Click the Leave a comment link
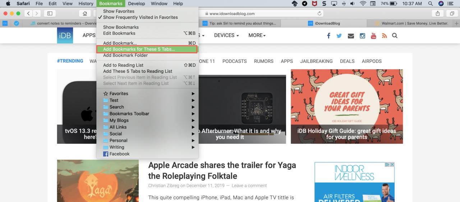 [x=249, y=186]
